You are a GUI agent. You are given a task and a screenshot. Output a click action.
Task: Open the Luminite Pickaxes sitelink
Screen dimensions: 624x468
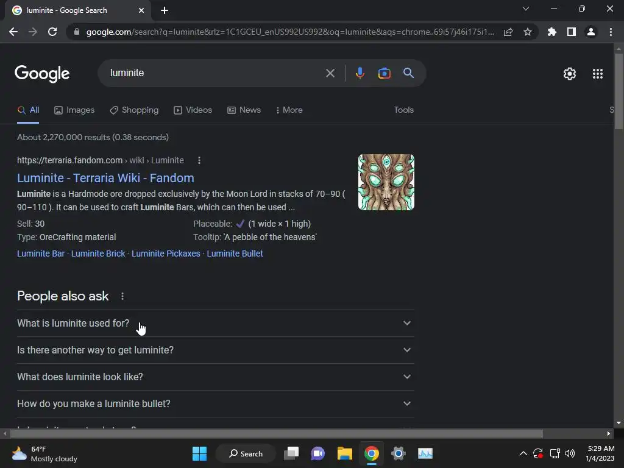pos(166,253)
